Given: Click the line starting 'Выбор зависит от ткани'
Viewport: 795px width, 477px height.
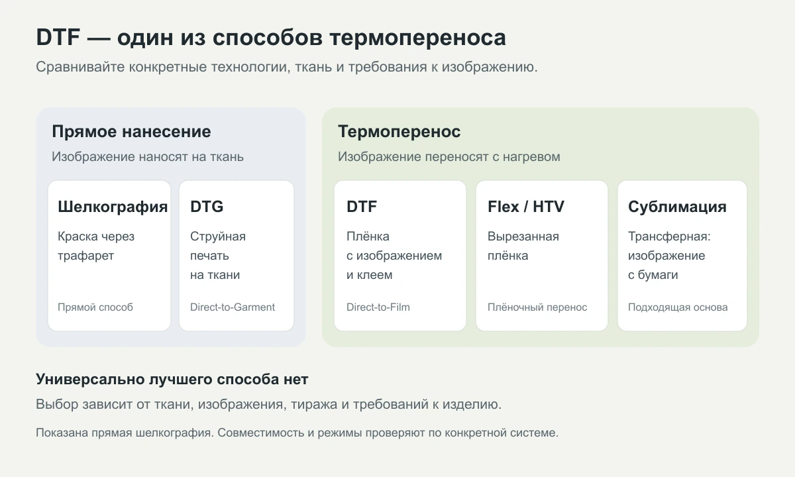Looking at the screenshot, I should pyautogui.click(x=269, y=405).
